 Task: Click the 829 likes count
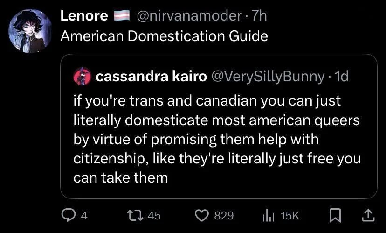223,215
